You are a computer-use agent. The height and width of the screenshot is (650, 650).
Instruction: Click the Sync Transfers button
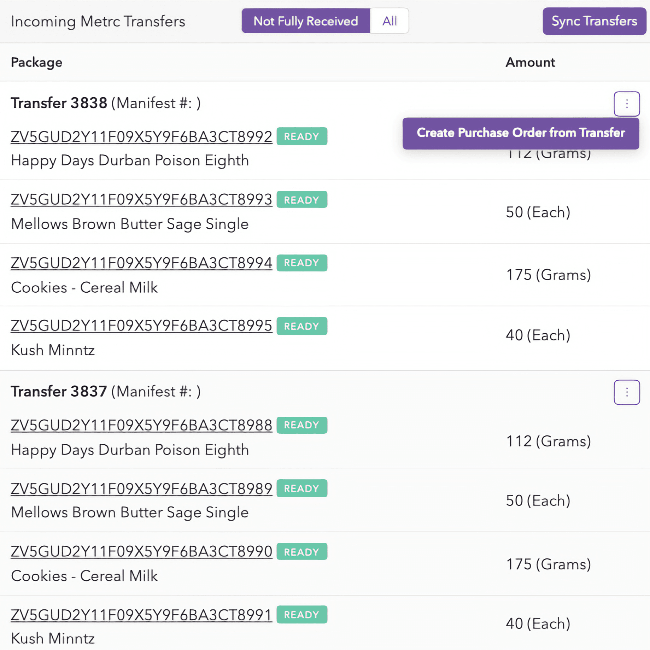pyautogui.click(x=594, y=21)
